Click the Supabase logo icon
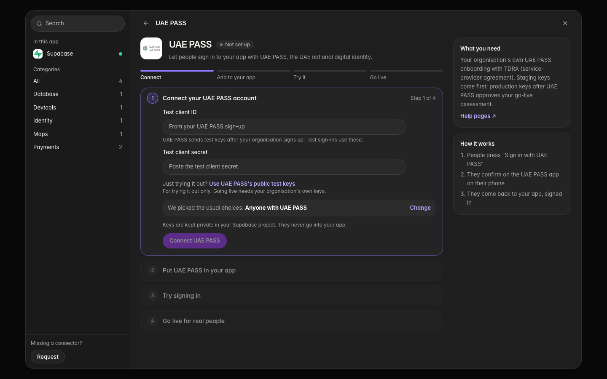This screenshot has height=379, width=607. (x=38, y=54)
